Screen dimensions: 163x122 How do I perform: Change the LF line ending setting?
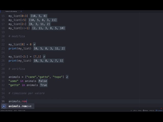coord(131,111)
